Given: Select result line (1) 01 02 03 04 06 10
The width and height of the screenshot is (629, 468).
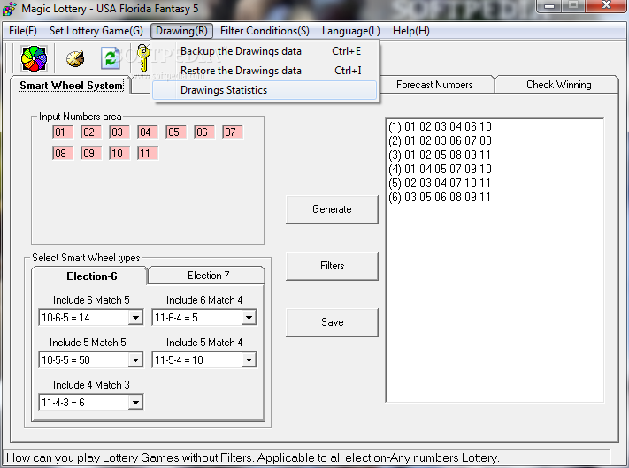Looking at the screenshot, I should pyautogui.click(x=440, y=126).
